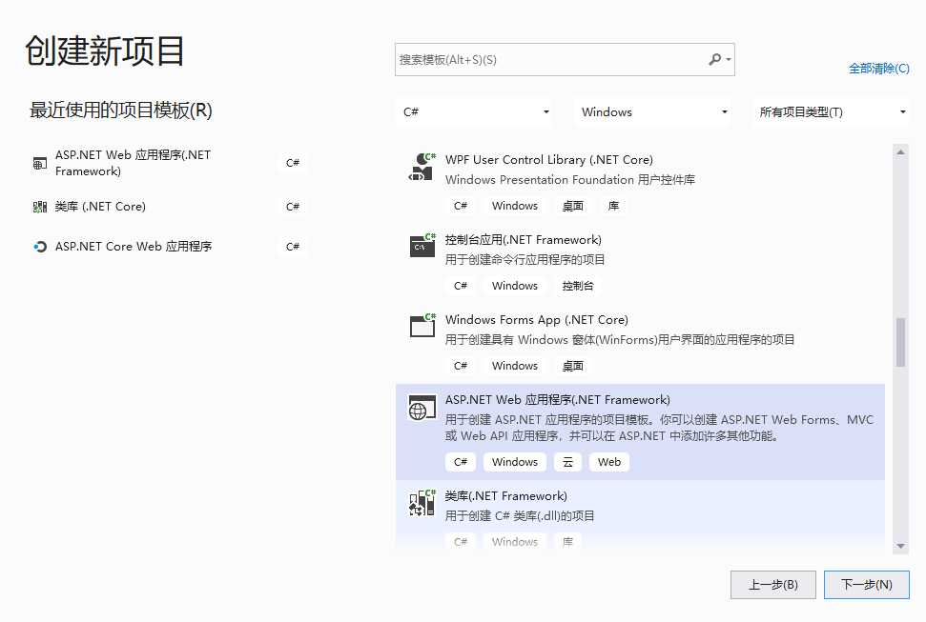The height and width of the screenshot is (622, 926).
Task: Click the search magnifier icon
Action: pos(714,59)
